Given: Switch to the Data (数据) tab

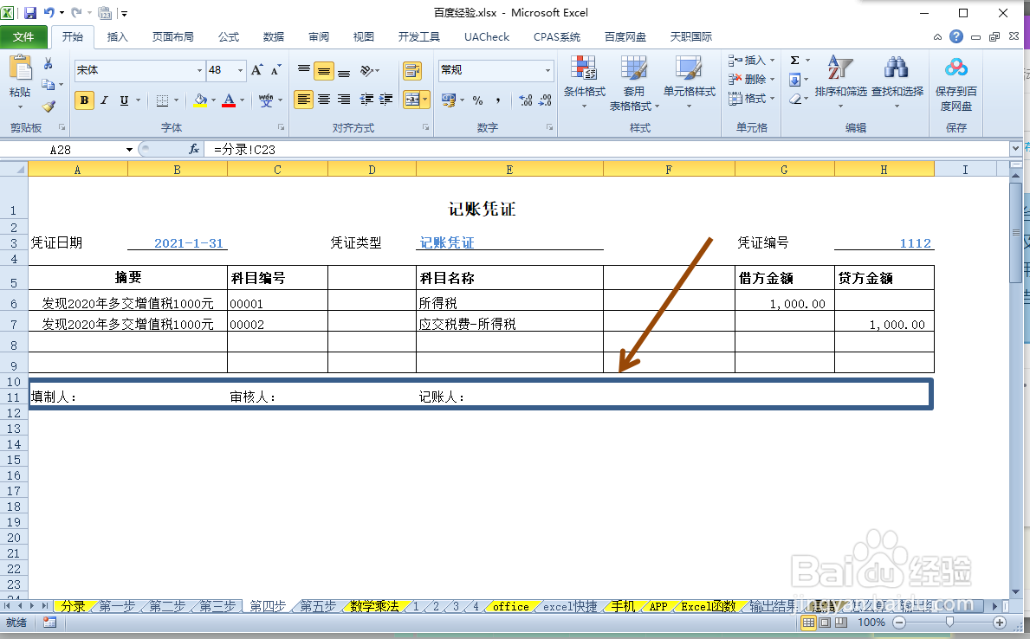Looking at the screenshot, I should 273,36.
